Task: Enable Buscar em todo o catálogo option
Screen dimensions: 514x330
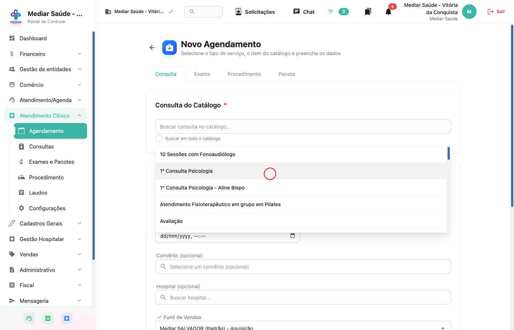Action: coord(159,139)
